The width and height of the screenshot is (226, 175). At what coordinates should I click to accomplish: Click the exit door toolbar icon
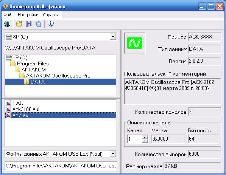pos(7,24)
